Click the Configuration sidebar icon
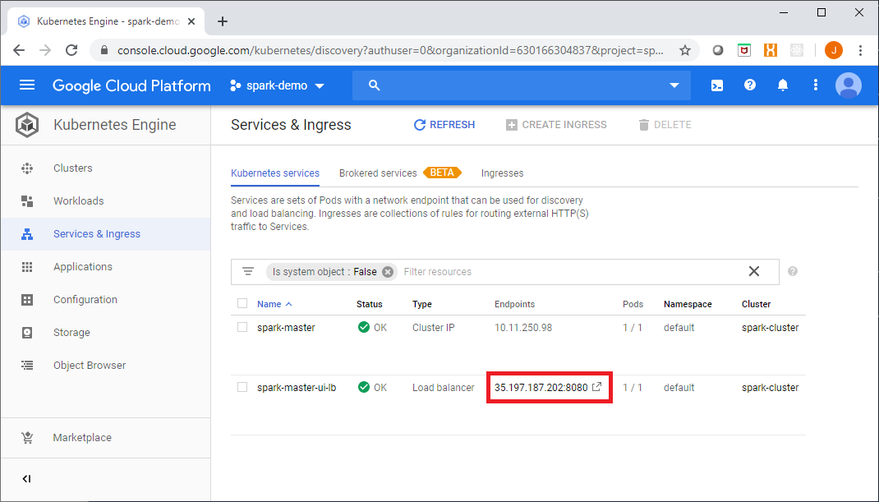Image resolution: width=879 pixels, height=502 pixels. (27, 300)
